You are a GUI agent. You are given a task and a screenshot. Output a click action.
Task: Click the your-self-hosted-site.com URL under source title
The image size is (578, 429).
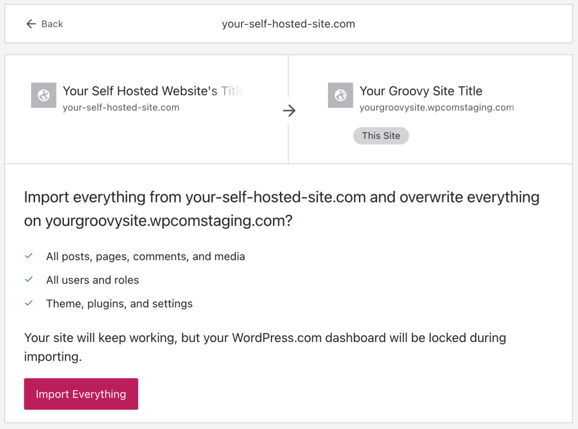point(121,107)
